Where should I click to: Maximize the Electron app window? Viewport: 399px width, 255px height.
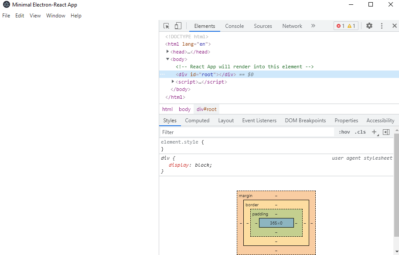point(371,5)
